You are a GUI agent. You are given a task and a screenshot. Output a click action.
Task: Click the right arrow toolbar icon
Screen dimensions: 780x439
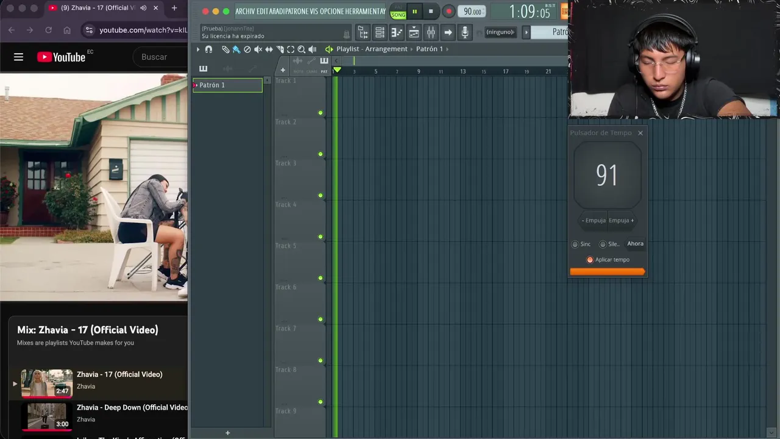(448, 32)
